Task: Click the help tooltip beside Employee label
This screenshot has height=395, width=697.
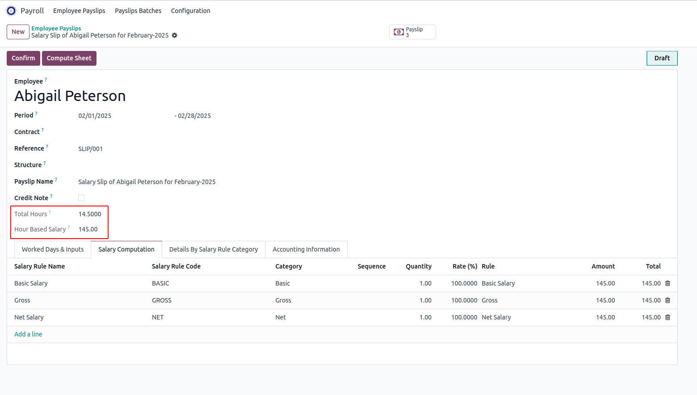Action: [x=46, y=80]
